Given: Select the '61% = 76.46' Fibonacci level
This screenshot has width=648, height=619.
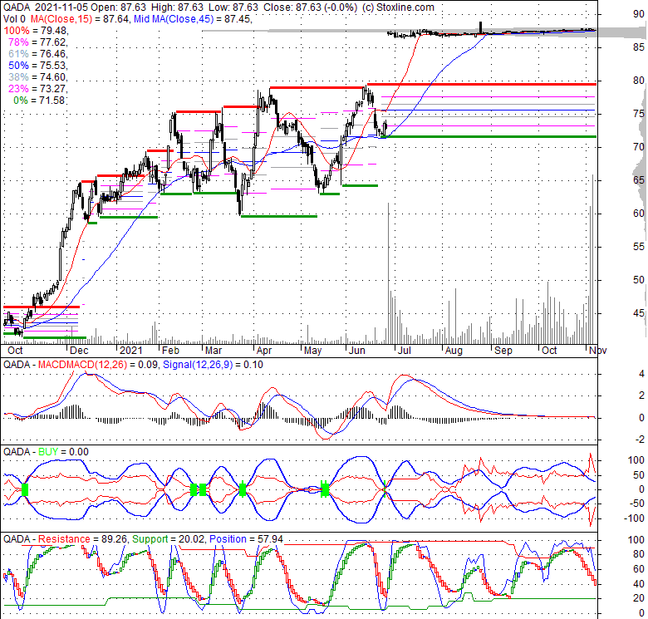Looking at the screenshot, I should (37, 54).
